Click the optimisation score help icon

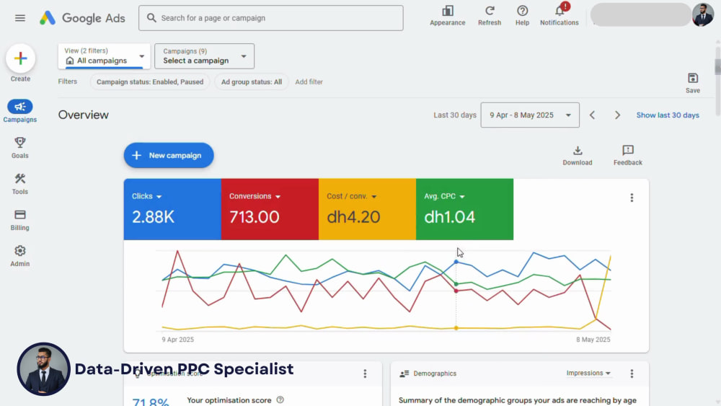coord(280,400)
